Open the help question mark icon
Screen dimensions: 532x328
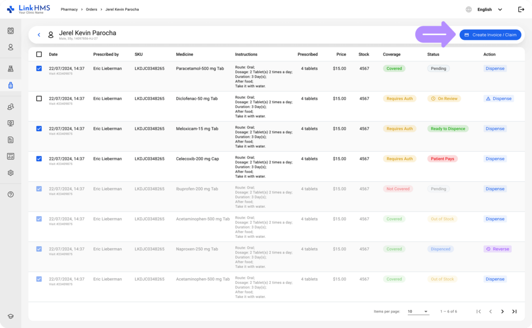coord(10,195)
